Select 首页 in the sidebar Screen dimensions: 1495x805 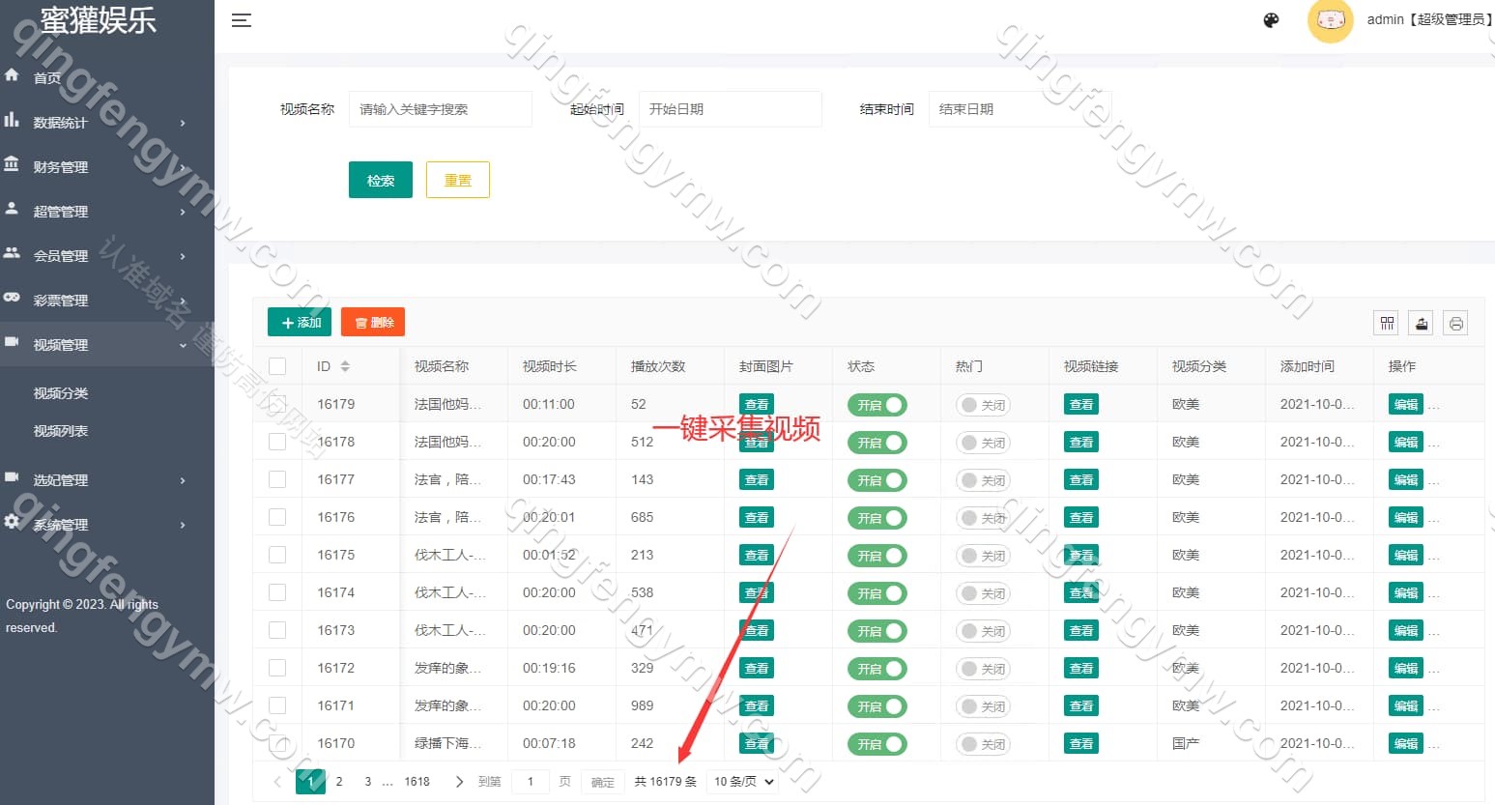(x=46, y=78)
